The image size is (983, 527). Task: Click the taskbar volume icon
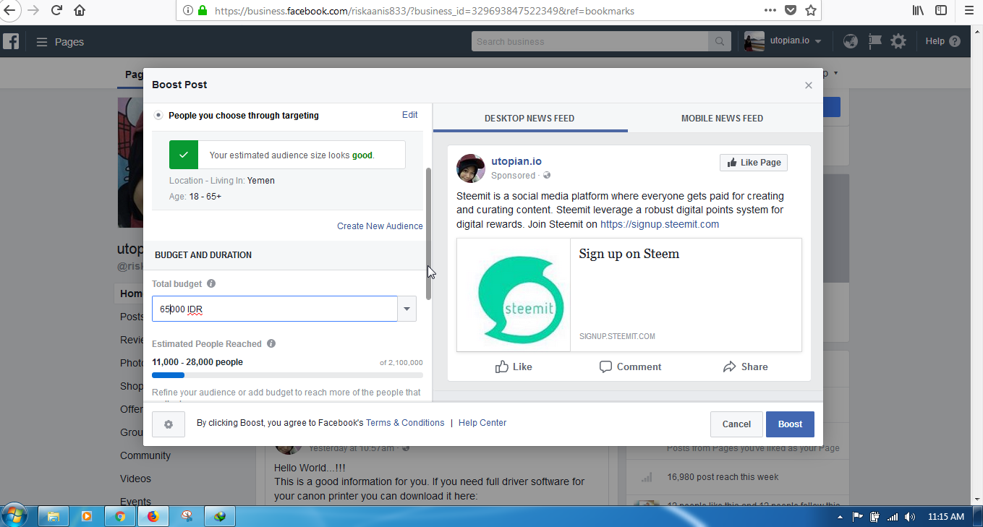point(910,517)
